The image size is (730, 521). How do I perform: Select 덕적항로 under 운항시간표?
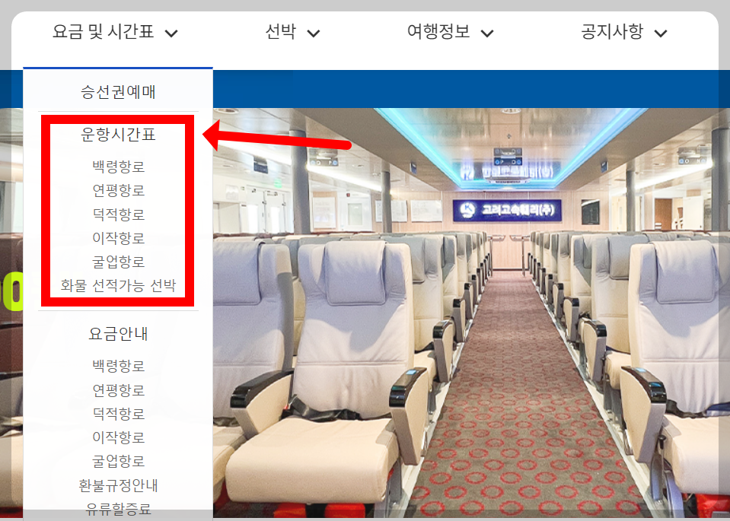118,214
